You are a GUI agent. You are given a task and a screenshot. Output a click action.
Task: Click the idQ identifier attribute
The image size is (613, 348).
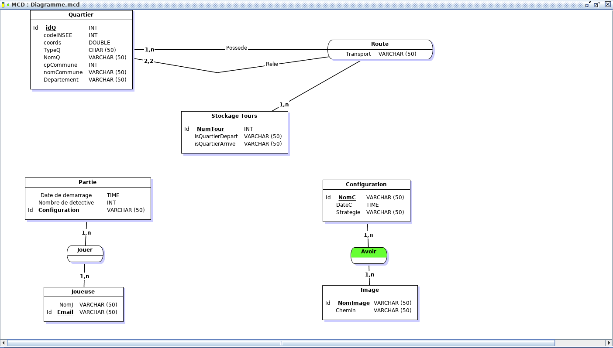[51, 28]
